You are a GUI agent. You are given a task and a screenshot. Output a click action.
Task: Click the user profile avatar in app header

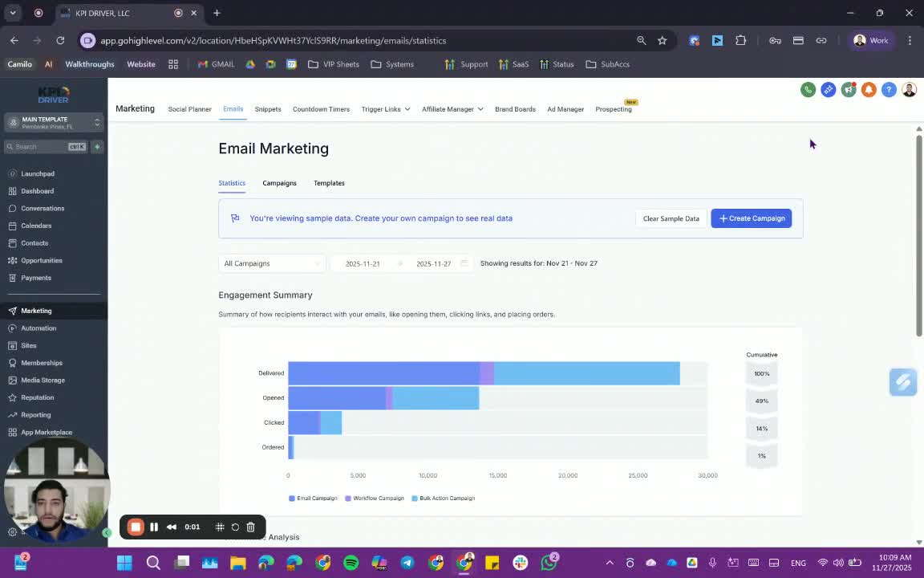pos(910,90)
